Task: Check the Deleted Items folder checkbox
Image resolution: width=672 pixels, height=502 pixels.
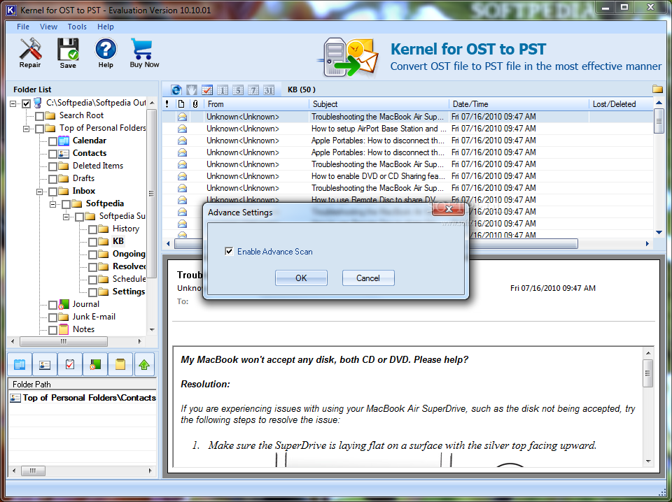Action: [x=52, y=166]
